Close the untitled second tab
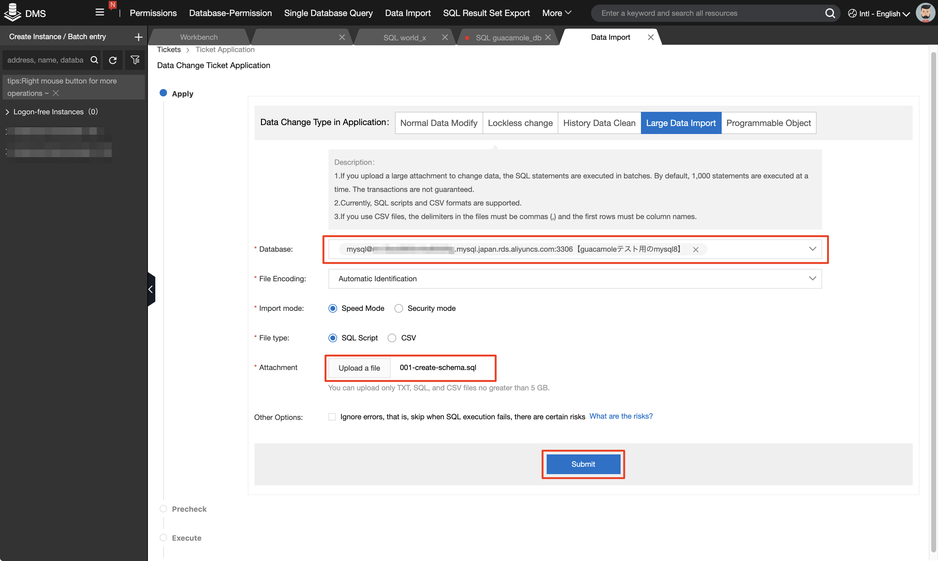Viewport: 938px width, 561px height. coord(342,37)
